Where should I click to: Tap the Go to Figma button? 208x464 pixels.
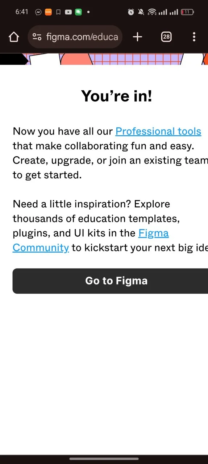tap(110, 281)
